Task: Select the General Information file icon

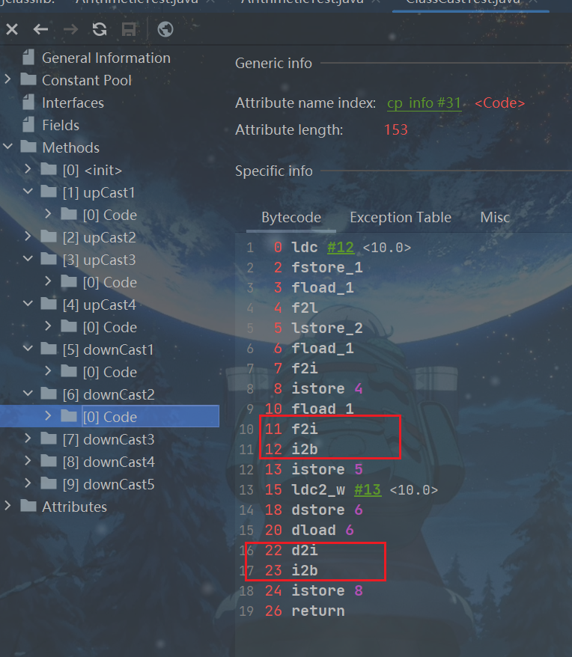Action: pyautogui.click(x=28, y=58)
